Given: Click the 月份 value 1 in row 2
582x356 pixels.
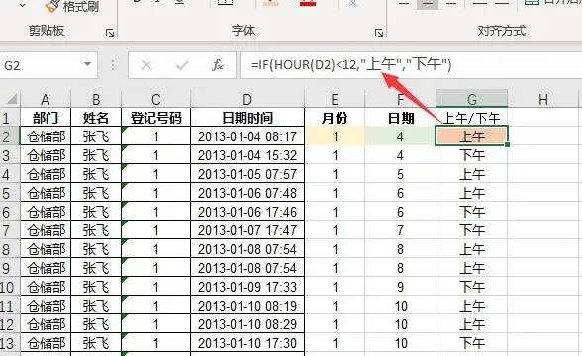Looking at the screenshot, I should pos(335,136).
